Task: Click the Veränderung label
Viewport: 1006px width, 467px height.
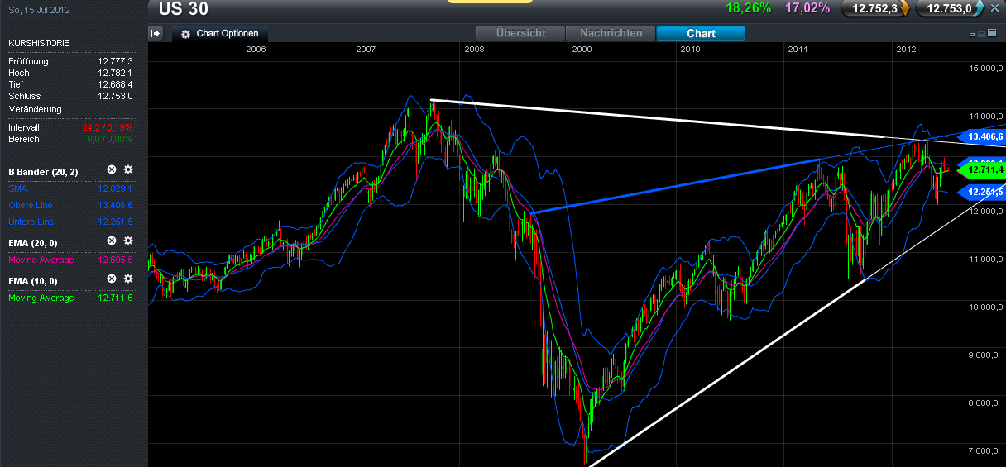Action: pyautogui.click(x=35, y=109)
